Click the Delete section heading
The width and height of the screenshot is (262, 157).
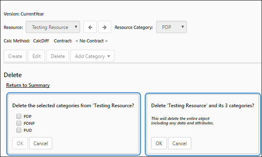pos(13,75)
